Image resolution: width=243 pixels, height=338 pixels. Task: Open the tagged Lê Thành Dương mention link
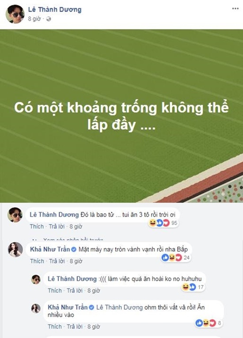(x=119, y=307)
